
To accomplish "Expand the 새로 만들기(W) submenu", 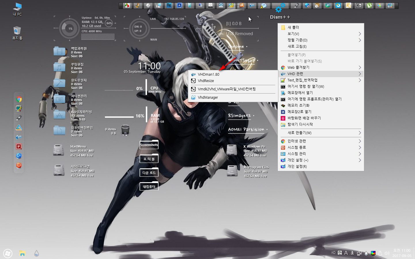I will pos(321,133).
